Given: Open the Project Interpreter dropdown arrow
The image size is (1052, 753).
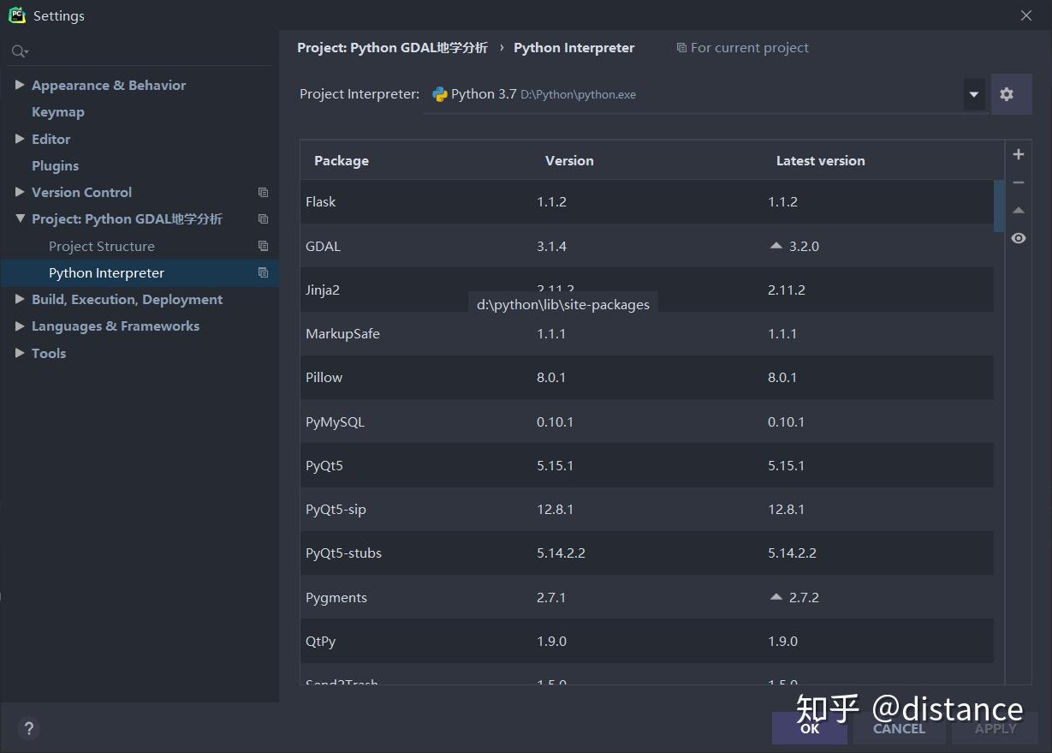Looking at the screenshot, I should 973,94.
